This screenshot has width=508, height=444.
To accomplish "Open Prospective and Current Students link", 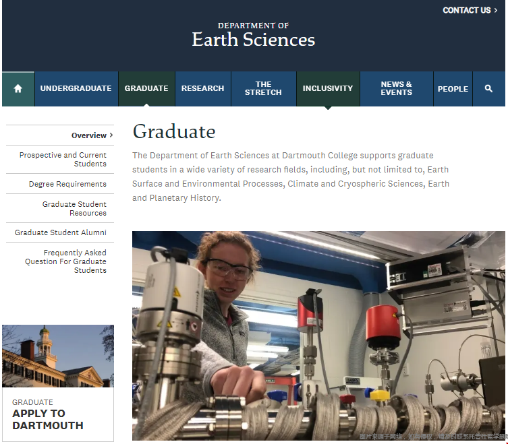I will [x=63, y=160].
